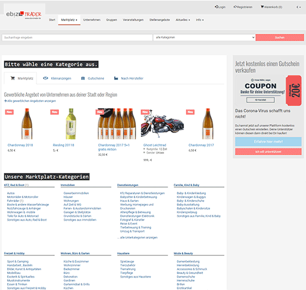
Task: Click the Login icon in header
Action: [216, 7]
